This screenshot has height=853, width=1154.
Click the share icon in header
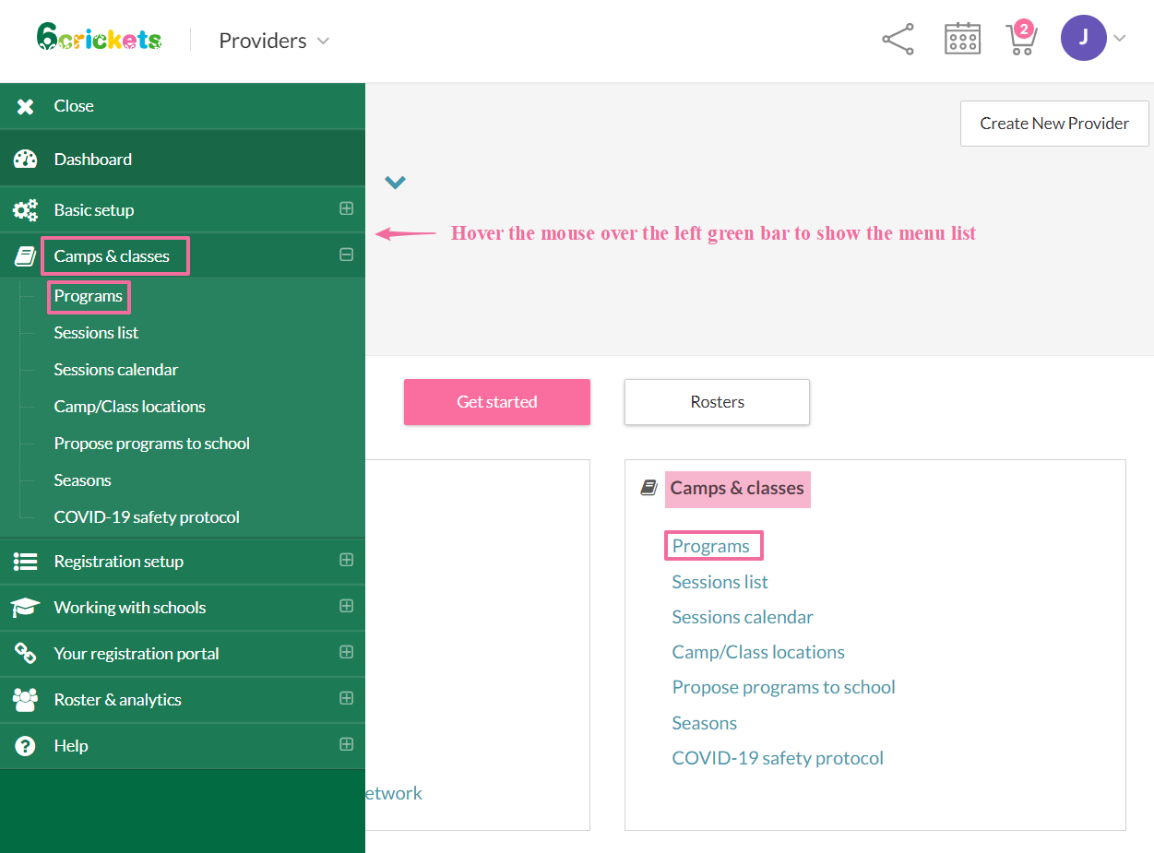tap(898, 40)
